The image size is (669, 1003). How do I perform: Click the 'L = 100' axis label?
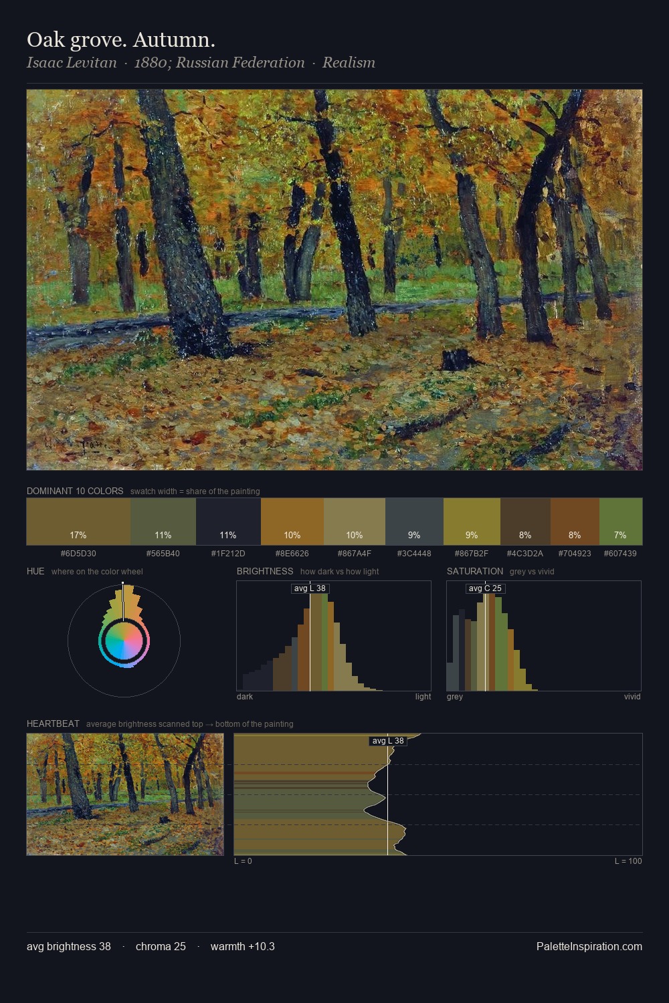628,861
